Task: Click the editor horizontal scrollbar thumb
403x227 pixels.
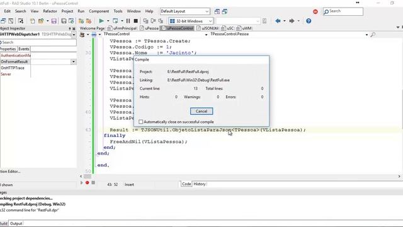Action: point(88,177)
